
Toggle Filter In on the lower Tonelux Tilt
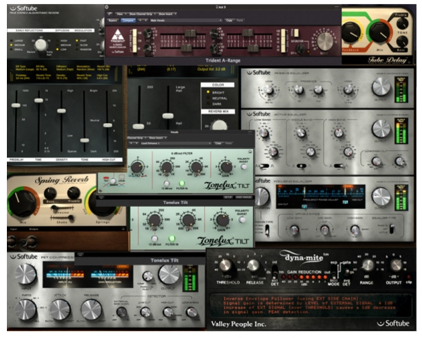point(171,238)
